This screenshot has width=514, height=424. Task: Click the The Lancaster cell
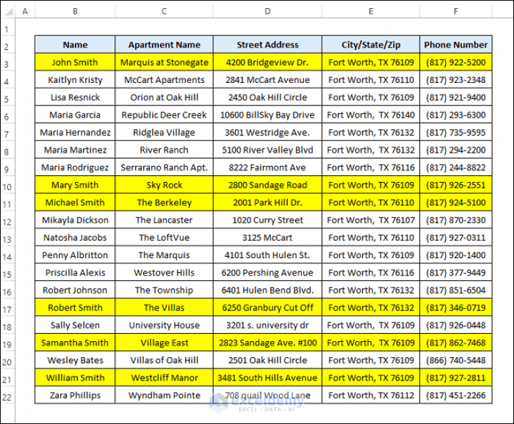(164, 220)
